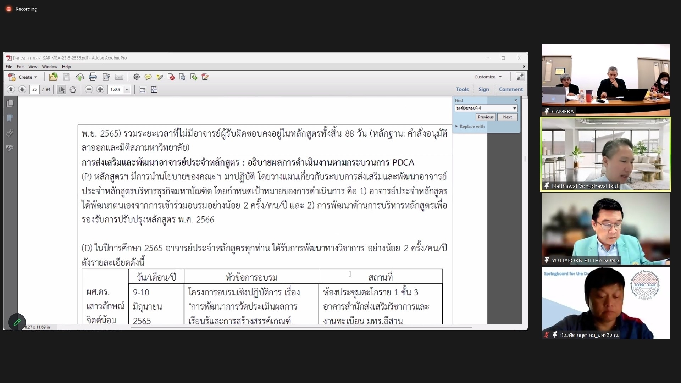
Task: Click the Delete pages icon
Action: [171, 77]
